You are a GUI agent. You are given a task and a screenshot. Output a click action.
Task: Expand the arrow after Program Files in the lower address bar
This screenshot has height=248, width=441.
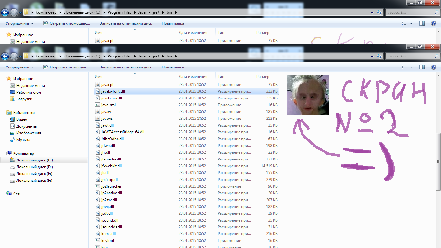pos(134,56)
